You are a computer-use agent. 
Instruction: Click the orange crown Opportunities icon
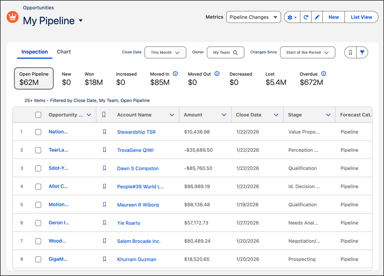click(12, 17)
